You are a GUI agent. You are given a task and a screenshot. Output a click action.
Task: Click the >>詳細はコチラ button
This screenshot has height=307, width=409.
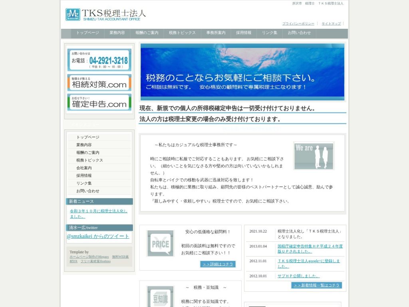218,264
